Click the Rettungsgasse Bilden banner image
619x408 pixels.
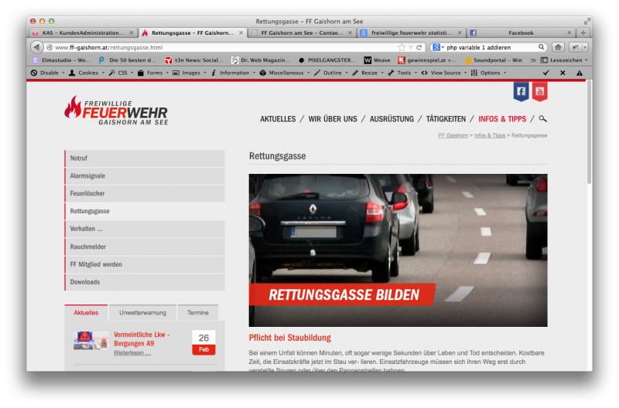point(398,250)
